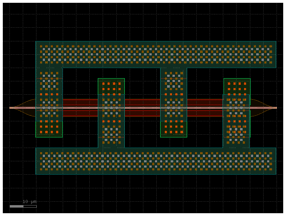Pick the waveguide taper at the right end
This screenshot has height=216, width=286.
coord(264,108)
